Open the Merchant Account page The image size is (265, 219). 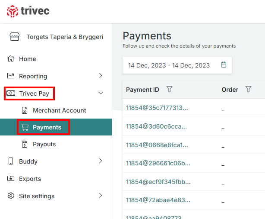tap(59, 110)
